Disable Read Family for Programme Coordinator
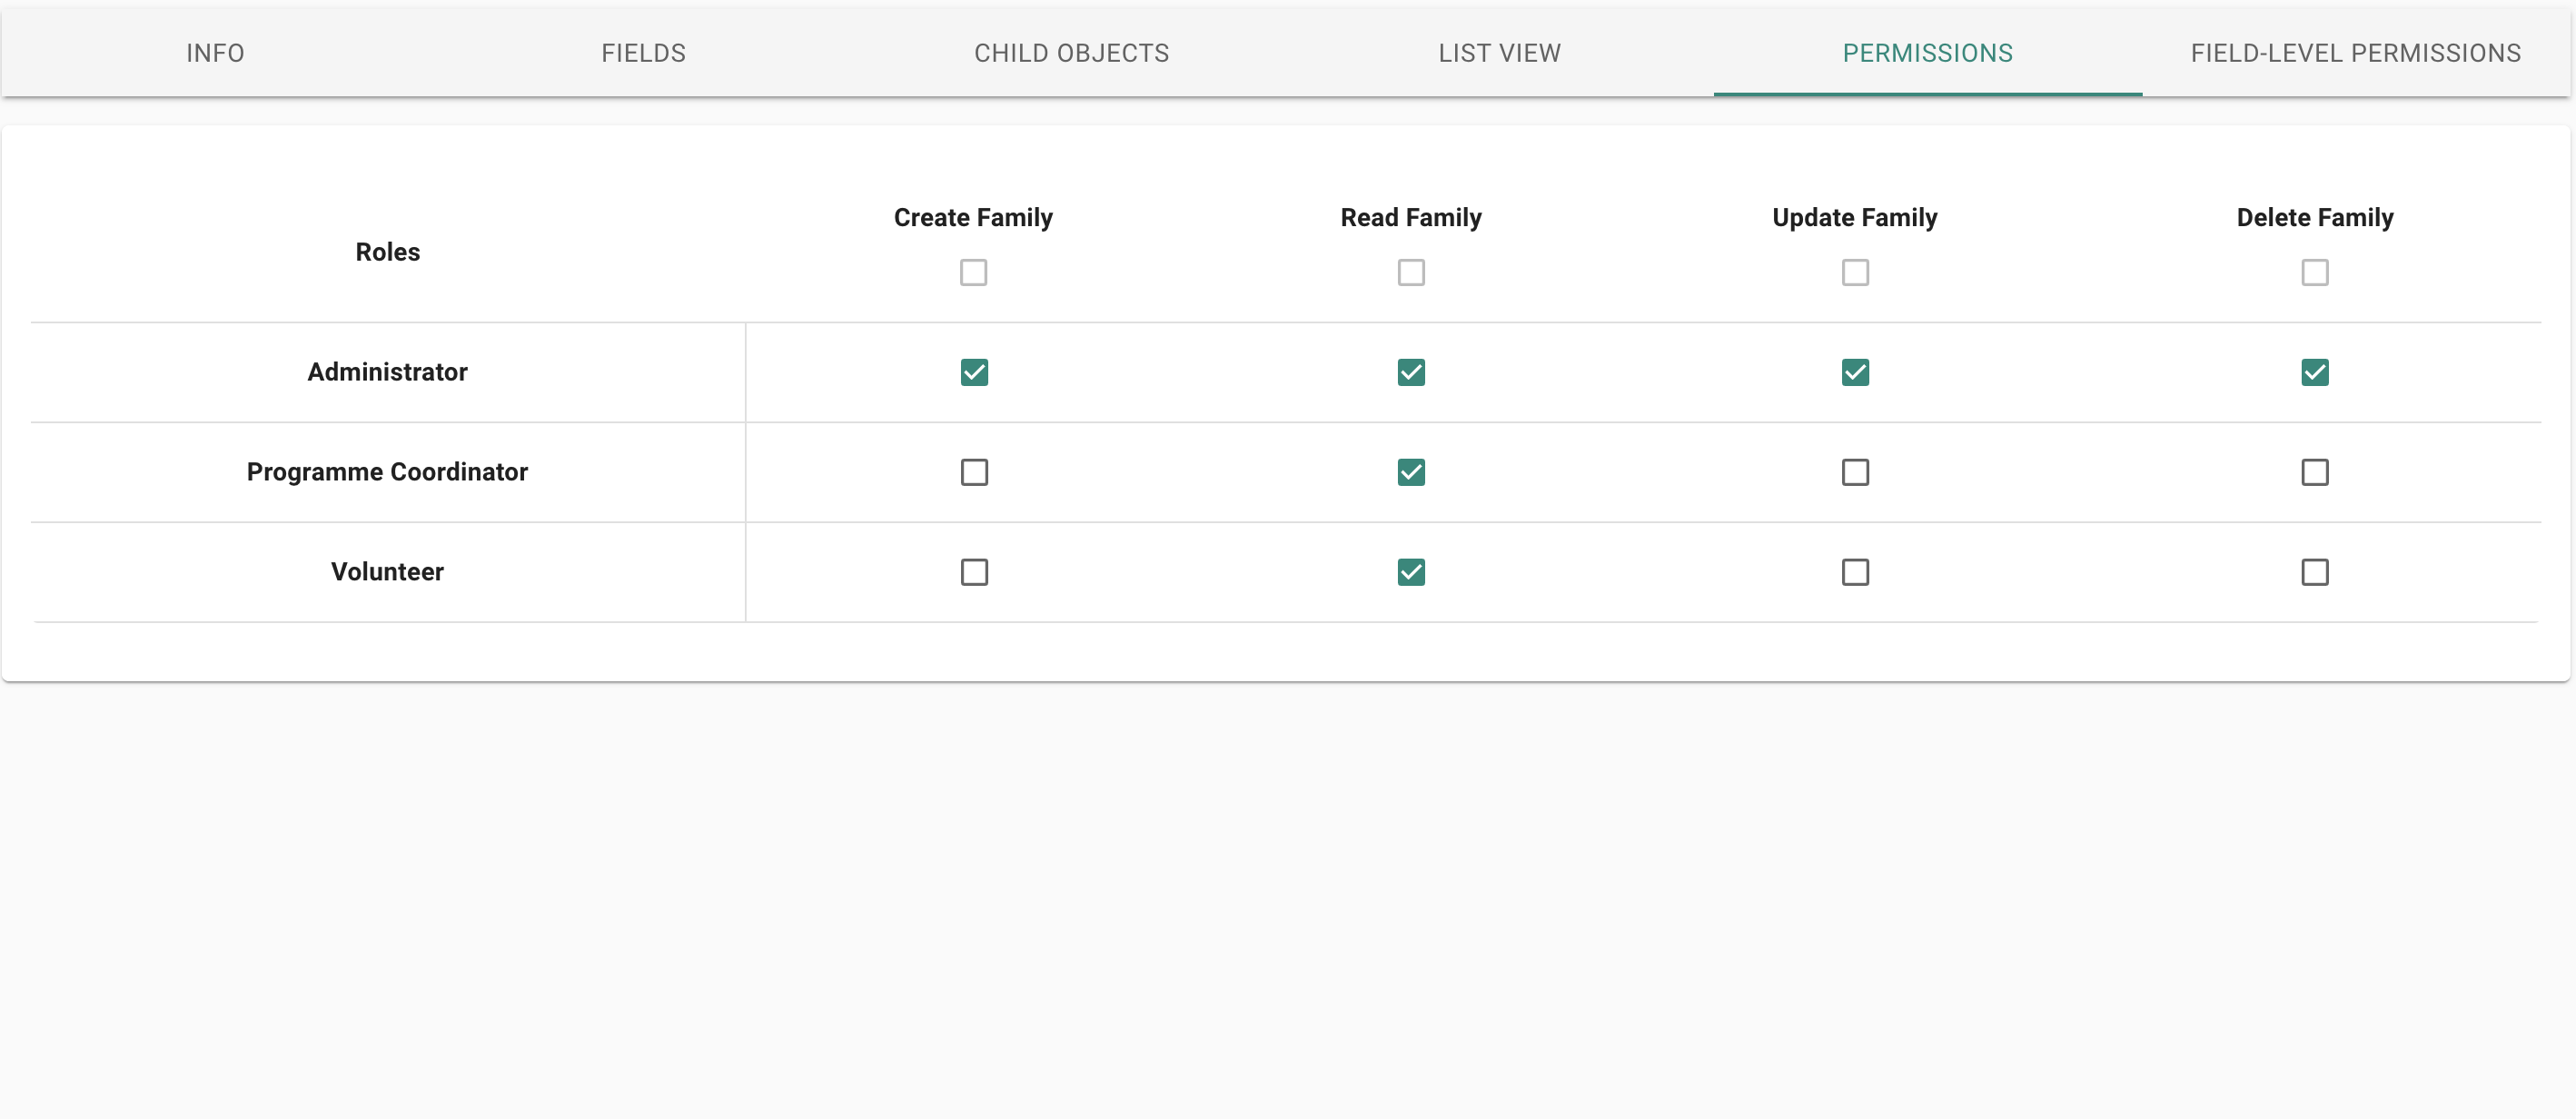Image resolution: width=2576 pixels, height=1119 pixels. pos(1411,472)
